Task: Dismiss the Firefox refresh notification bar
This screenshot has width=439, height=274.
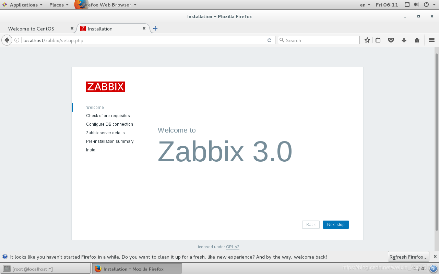Action: (435, 257)
